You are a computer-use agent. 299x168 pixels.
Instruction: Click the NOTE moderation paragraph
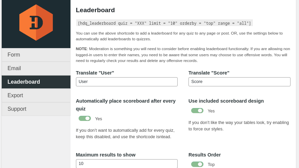tap(183, 55)
